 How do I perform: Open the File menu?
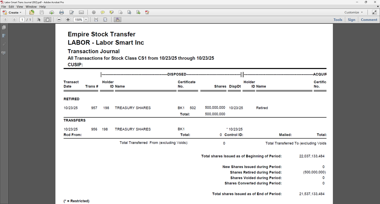click(4, 7)
